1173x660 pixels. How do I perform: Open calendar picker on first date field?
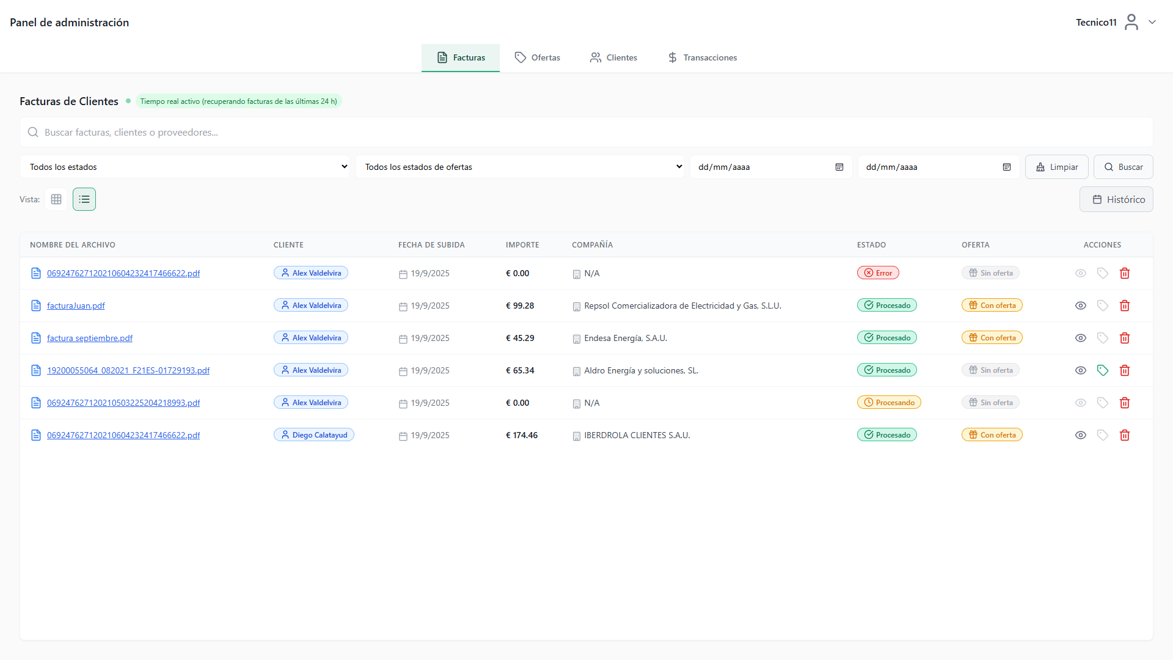839,167
